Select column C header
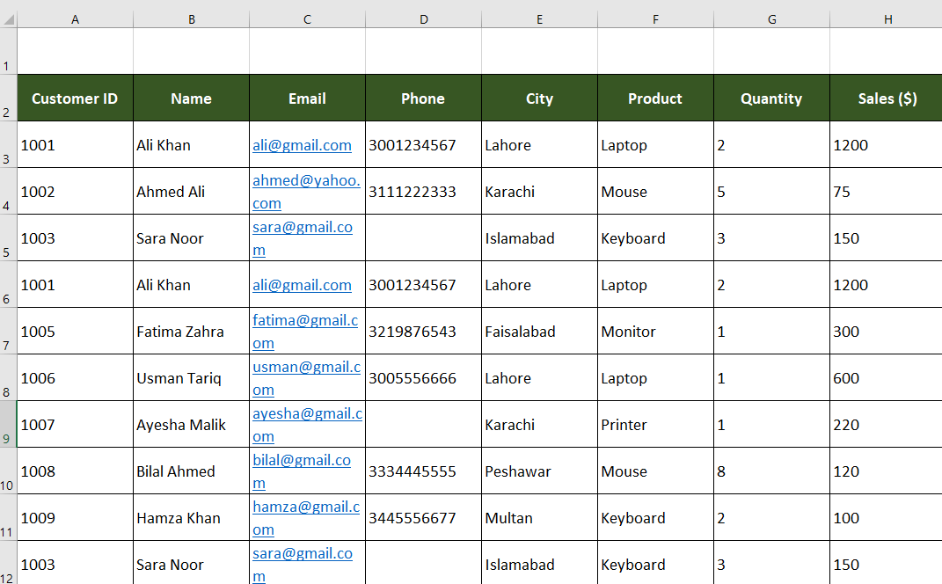 click(x=307, y=19)
